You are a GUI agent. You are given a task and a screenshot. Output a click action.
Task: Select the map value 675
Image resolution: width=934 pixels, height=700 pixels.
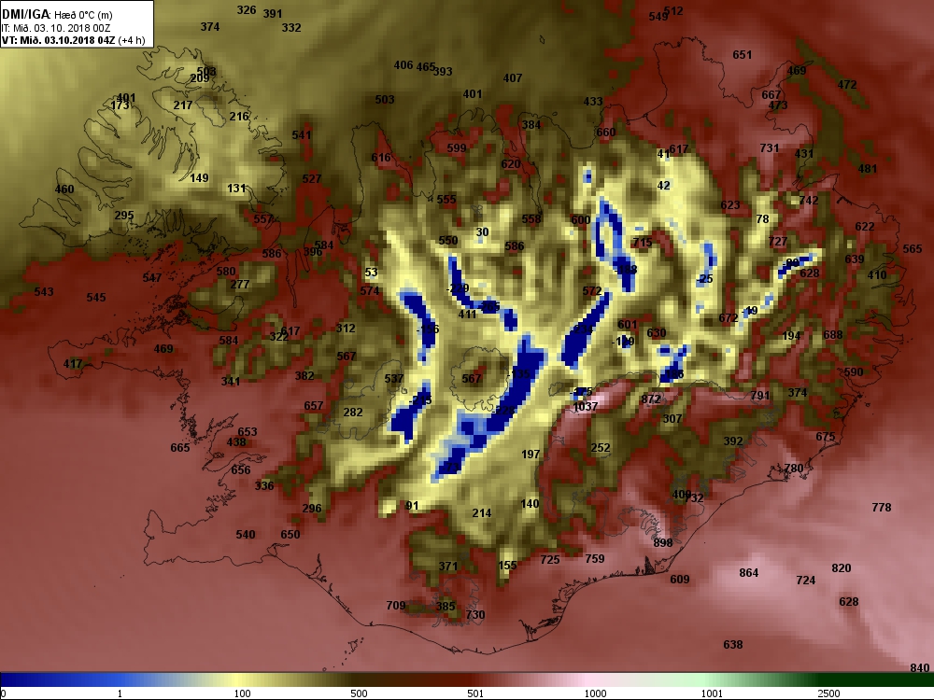(x=825, y=436)
